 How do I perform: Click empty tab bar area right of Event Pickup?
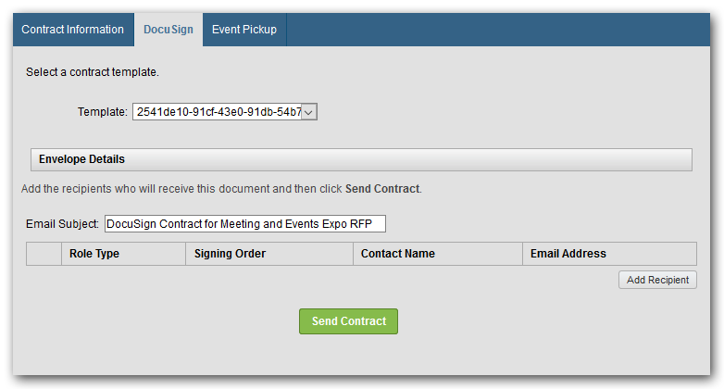click(500, 30)
